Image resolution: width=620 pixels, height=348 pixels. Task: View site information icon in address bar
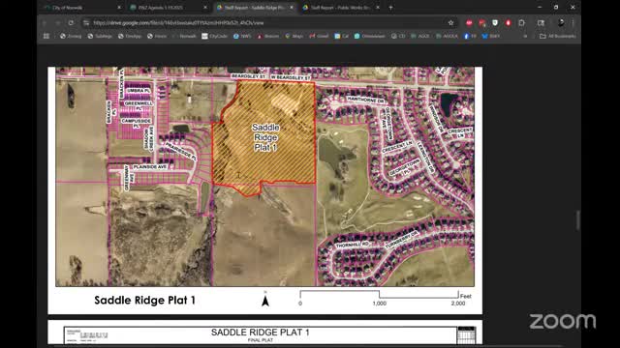pos(86,23)
